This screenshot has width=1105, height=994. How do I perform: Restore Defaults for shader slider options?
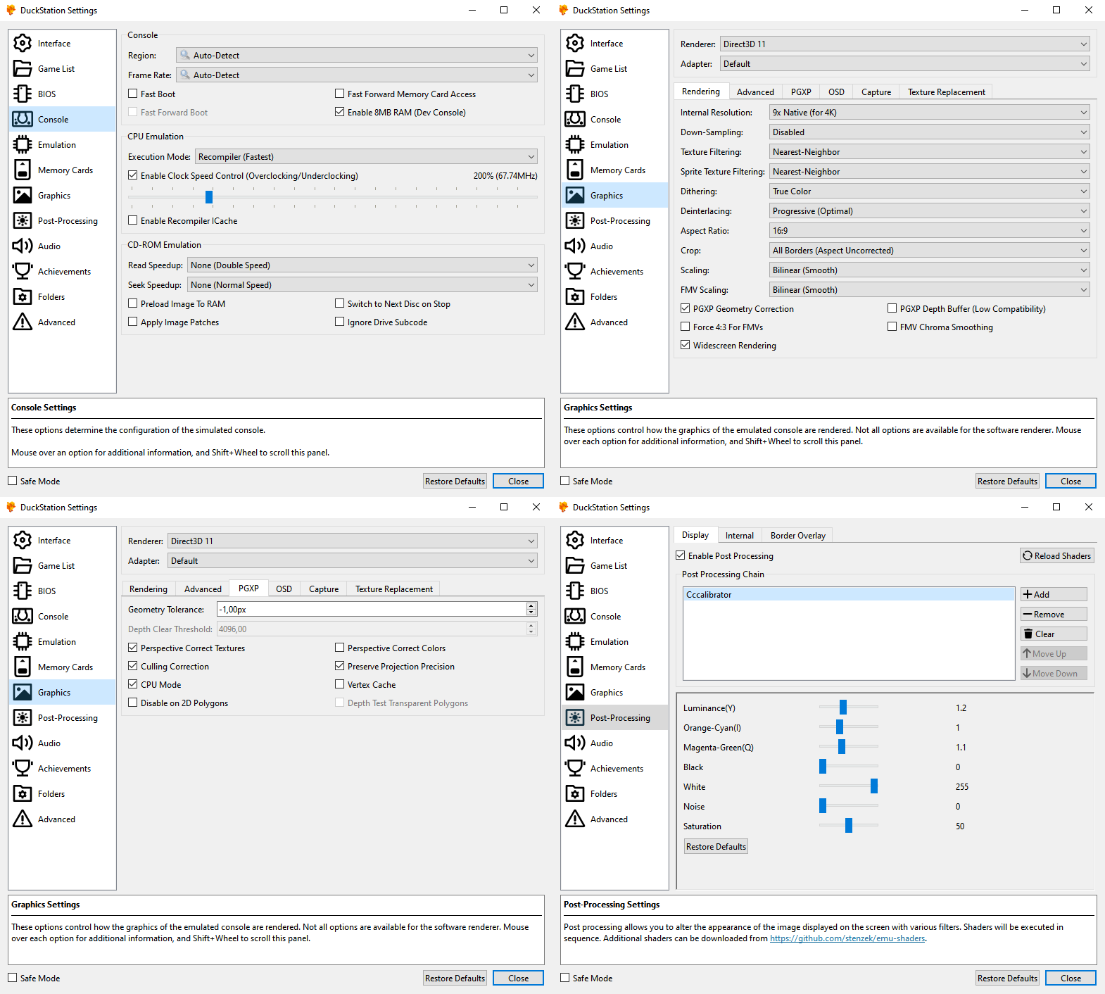point(716,846)
